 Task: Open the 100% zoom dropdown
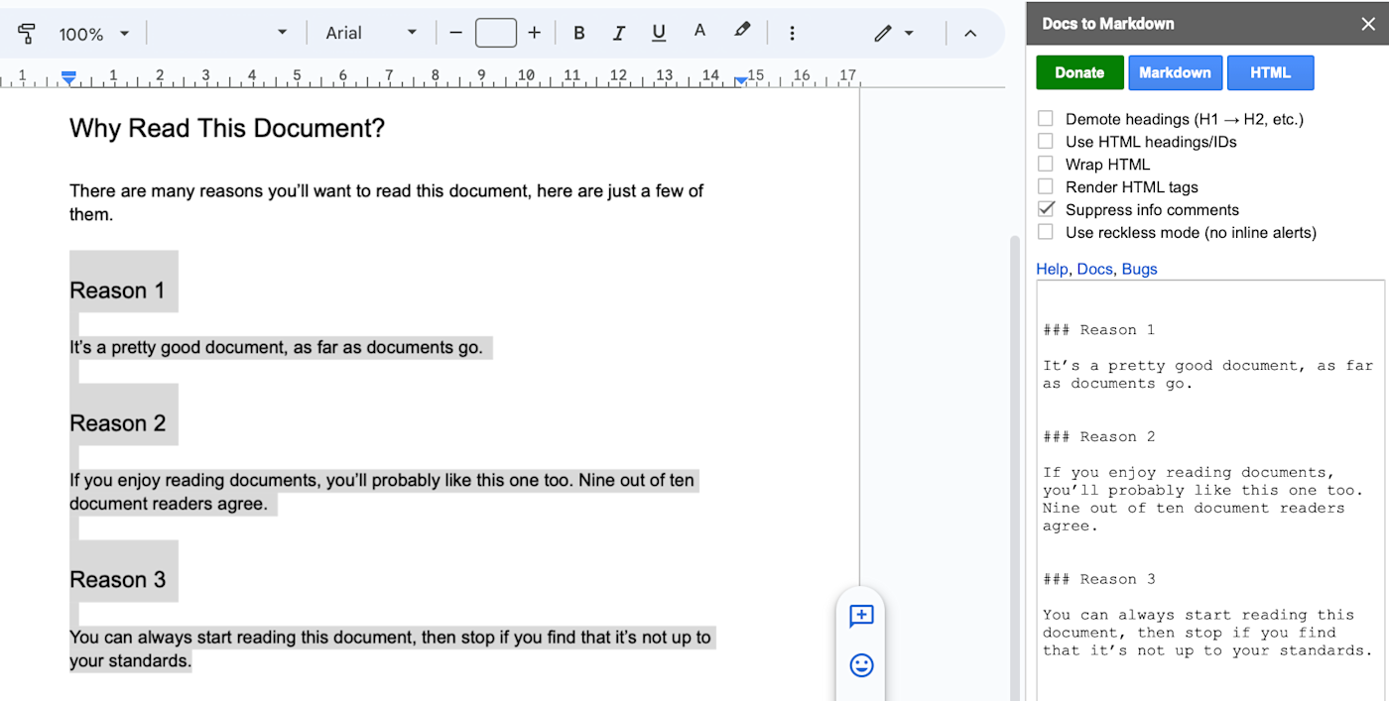pyautogui.click(x=94, y=34)
